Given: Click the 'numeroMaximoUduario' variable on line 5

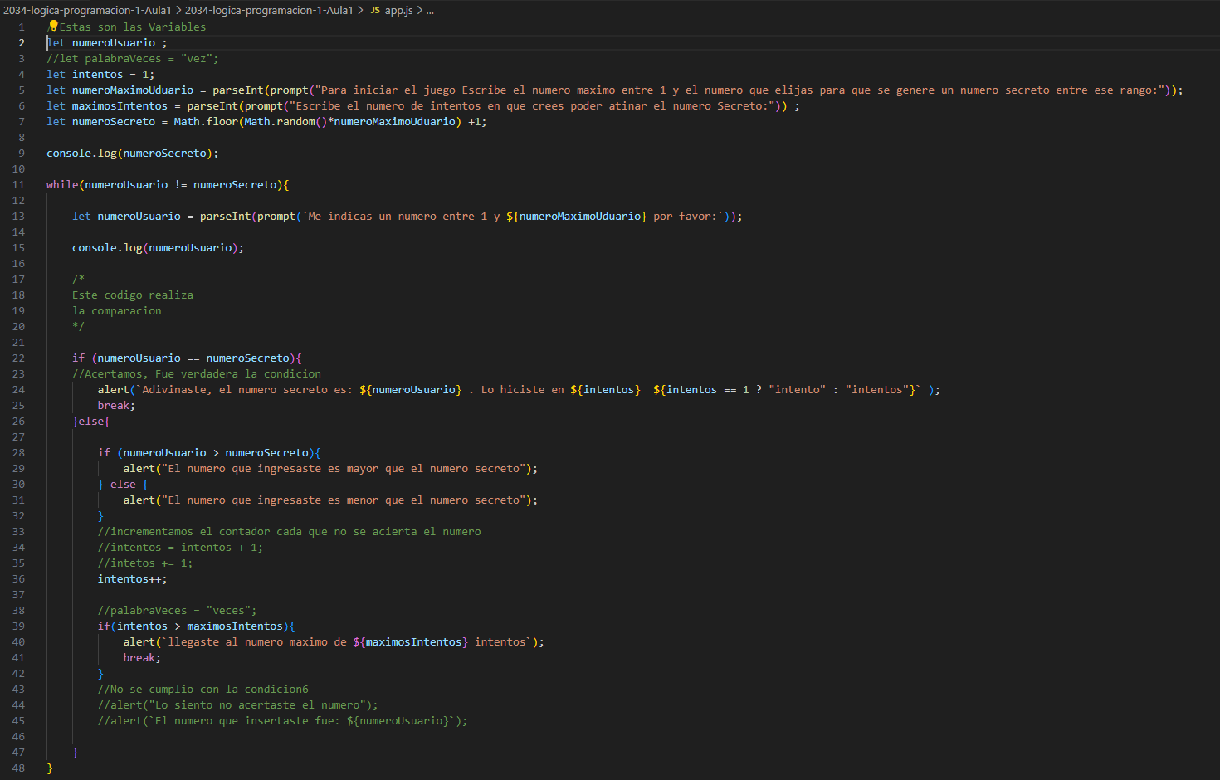Looking at the screenshot, I should (133, 90).
